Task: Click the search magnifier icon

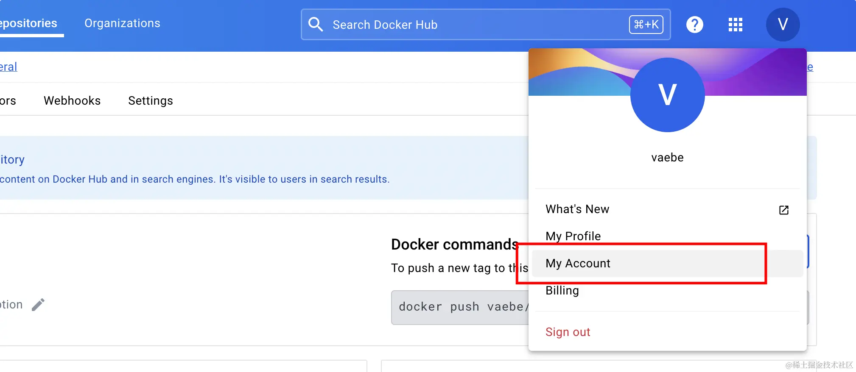Action: 316,25
